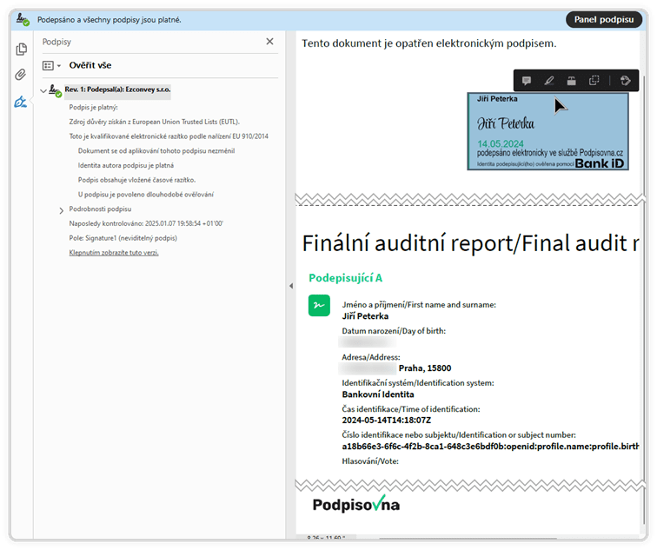Open the page thumbnails sidebar icon
657x550 pixels.
tap(21, 50)
